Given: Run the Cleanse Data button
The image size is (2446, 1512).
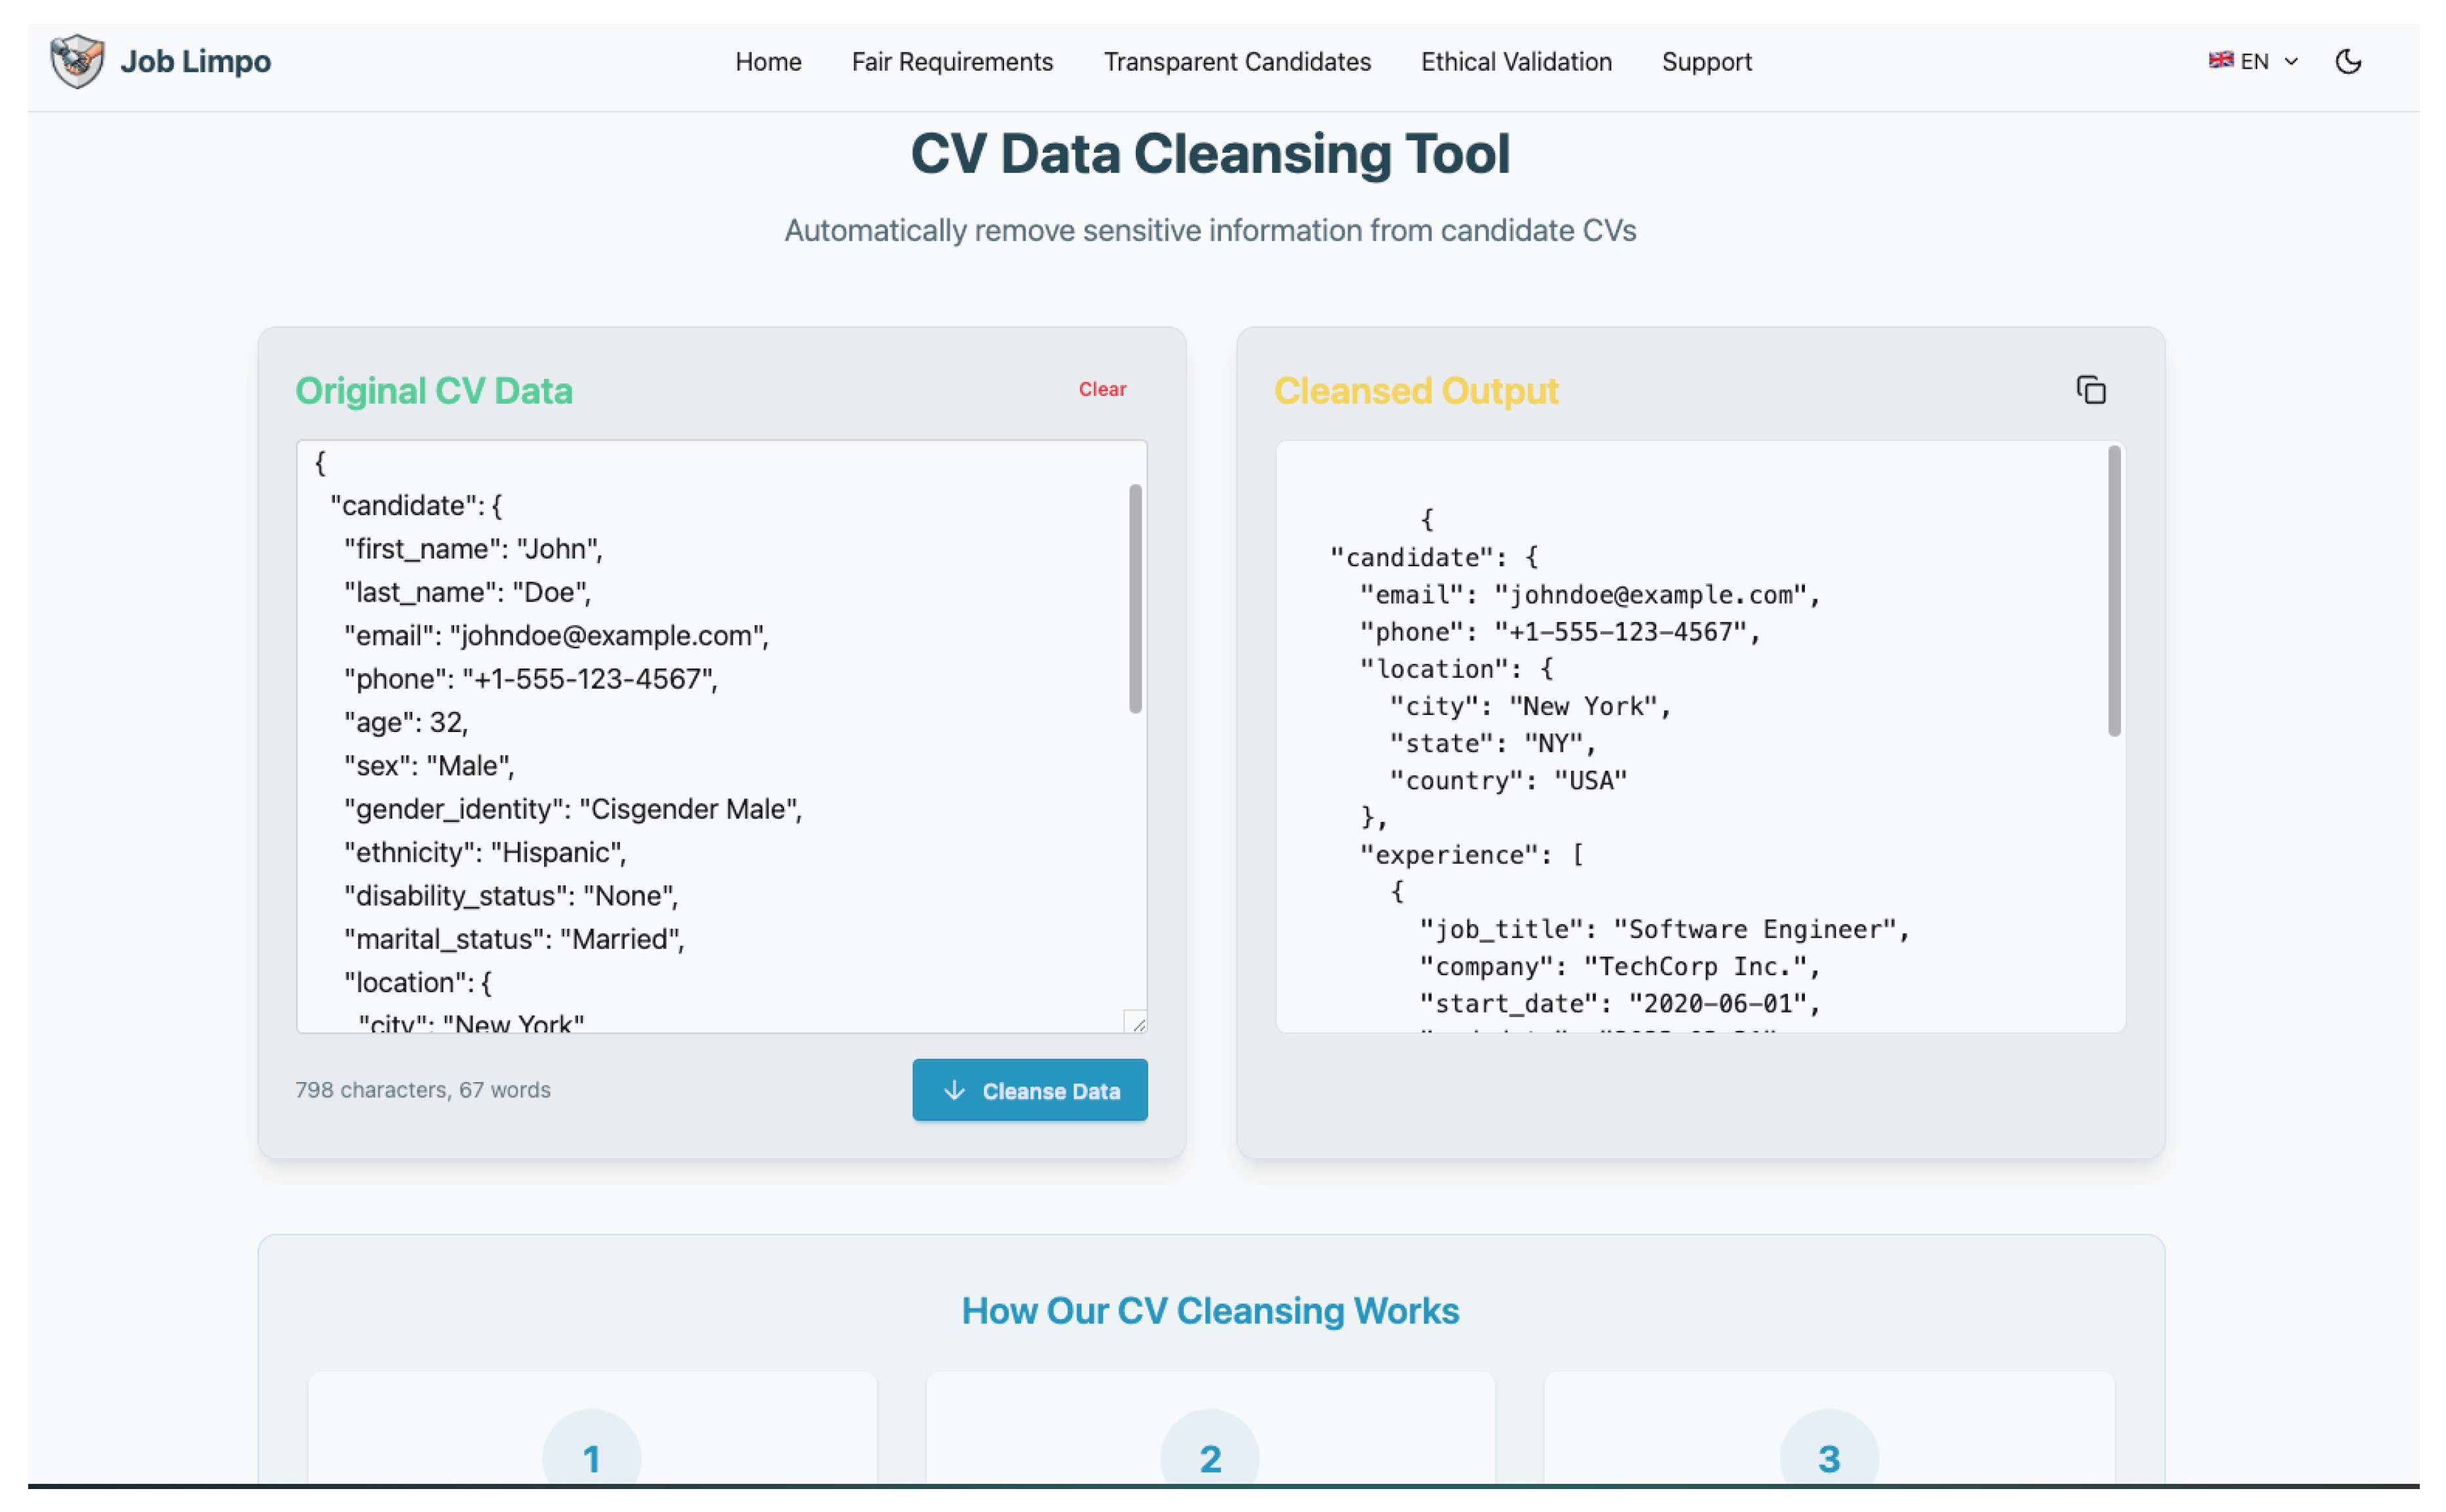Looking at the screenshot, I should [1029, 1089].
